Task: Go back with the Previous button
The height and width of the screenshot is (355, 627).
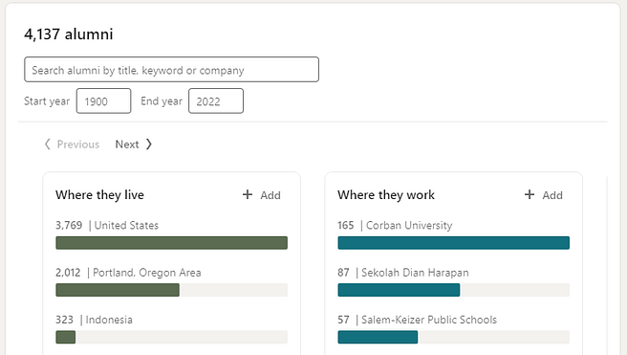Action: (x=72, y=144)
